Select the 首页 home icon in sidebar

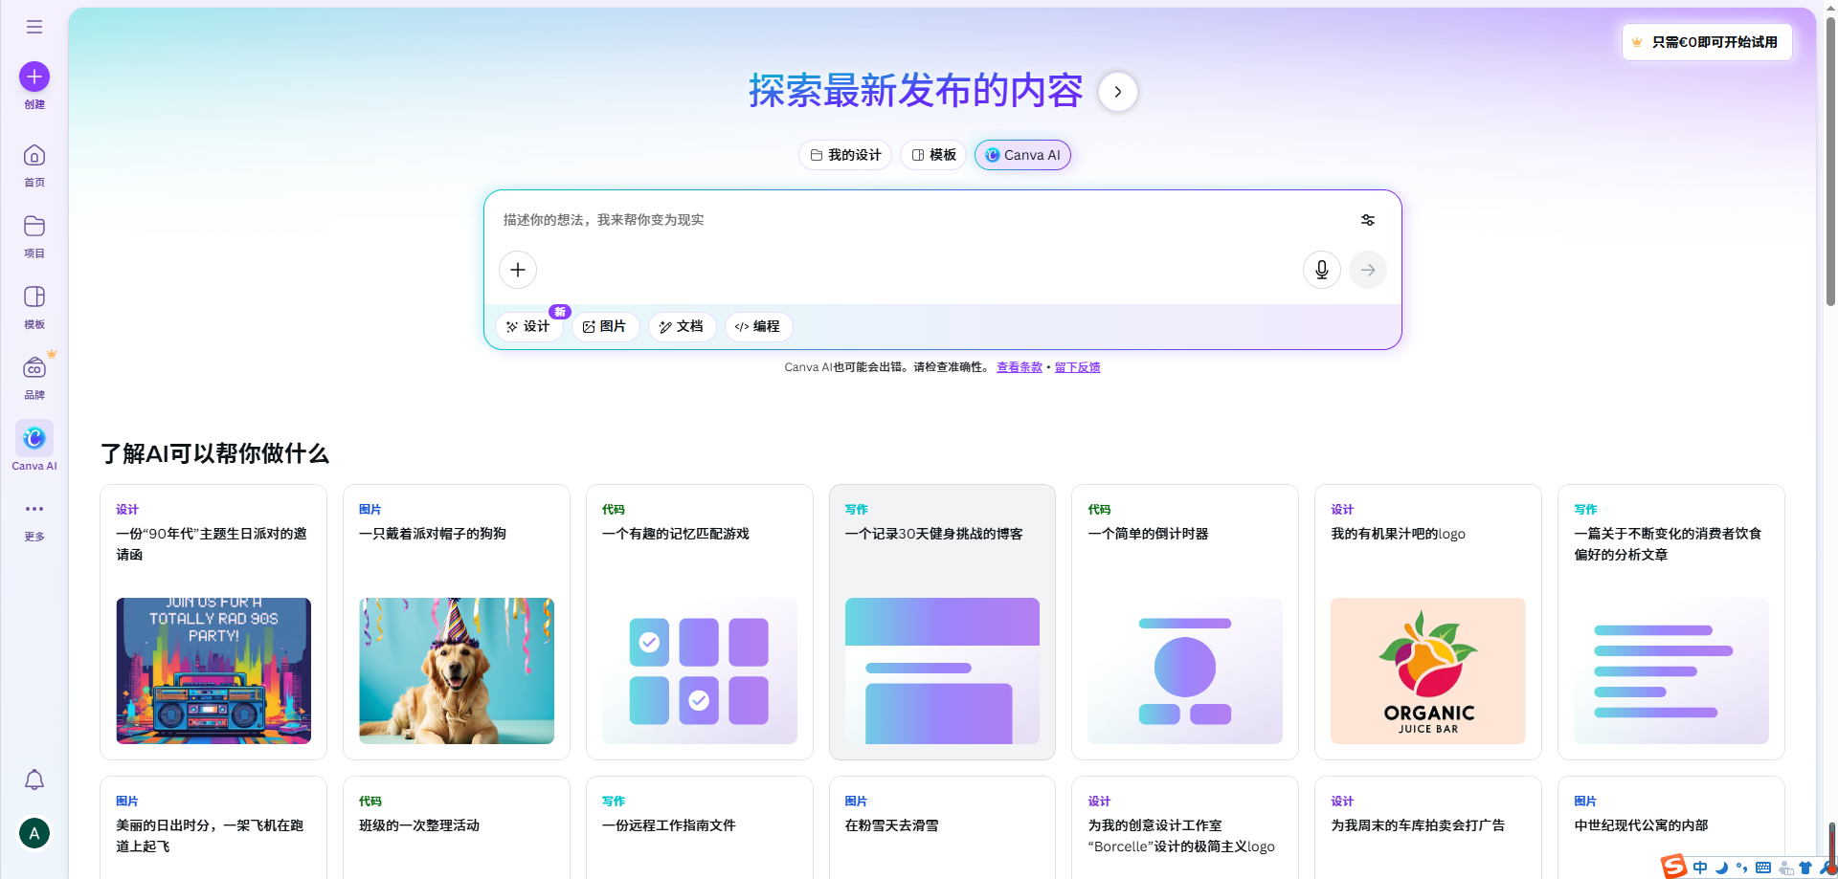34,156
